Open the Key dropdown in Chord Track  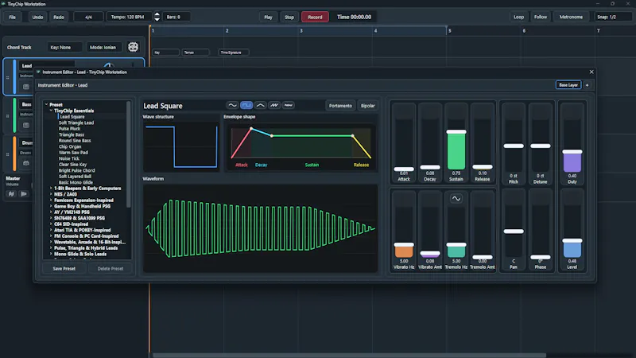[x=64, y=47]
